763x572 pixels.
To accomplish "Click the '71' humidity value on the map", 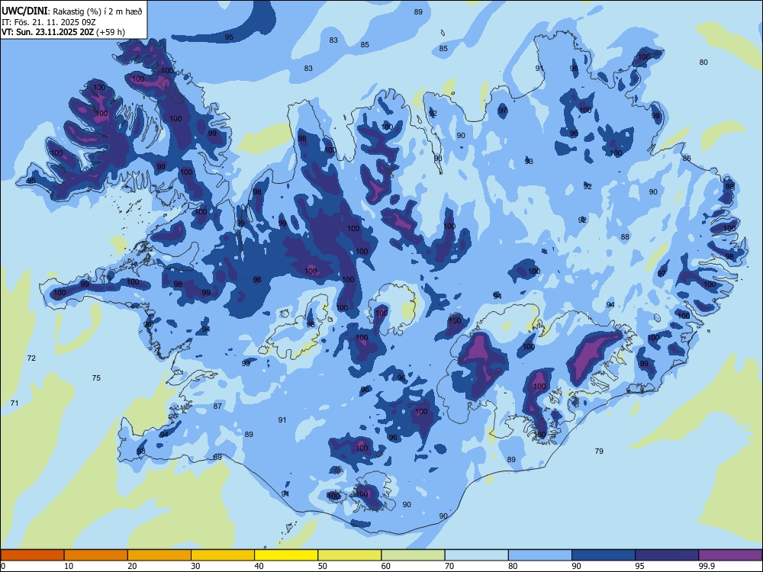I will coord(14,403).
